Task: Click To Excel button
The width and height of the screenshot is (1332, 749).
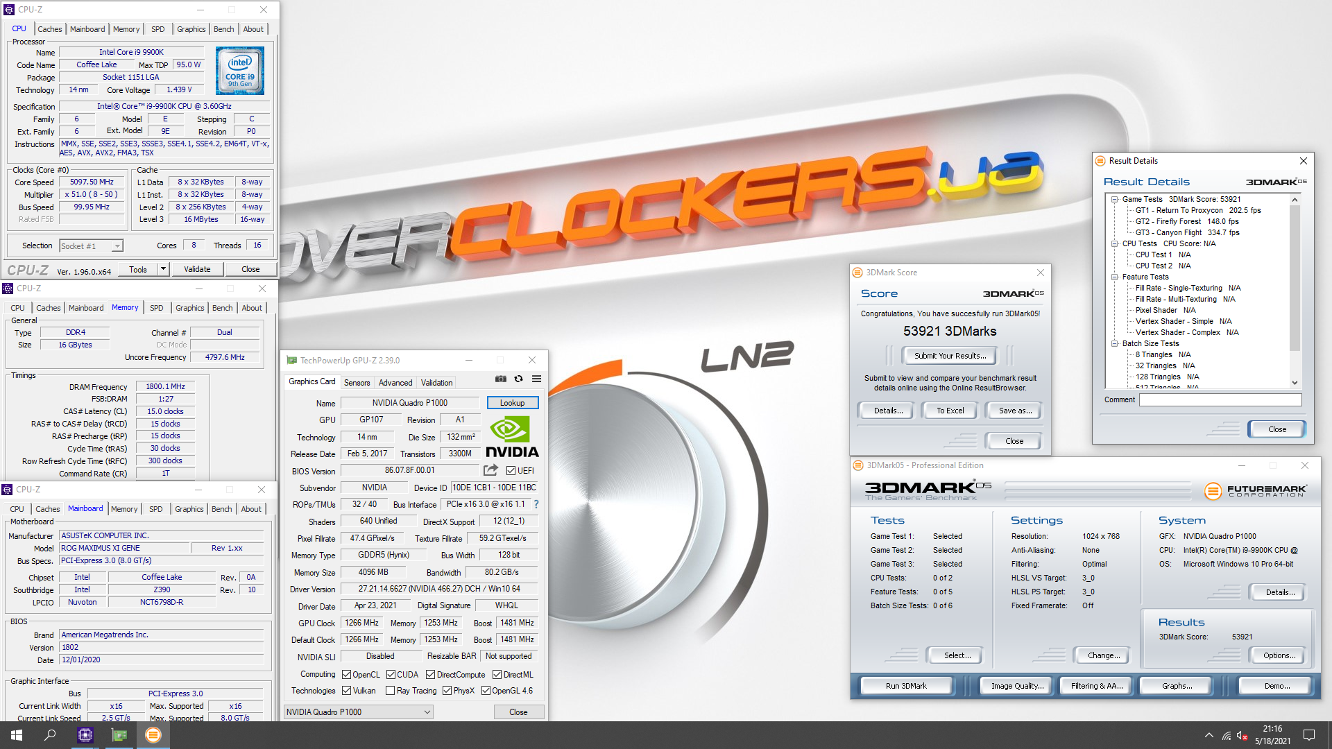Action: (x=950, y=411)
